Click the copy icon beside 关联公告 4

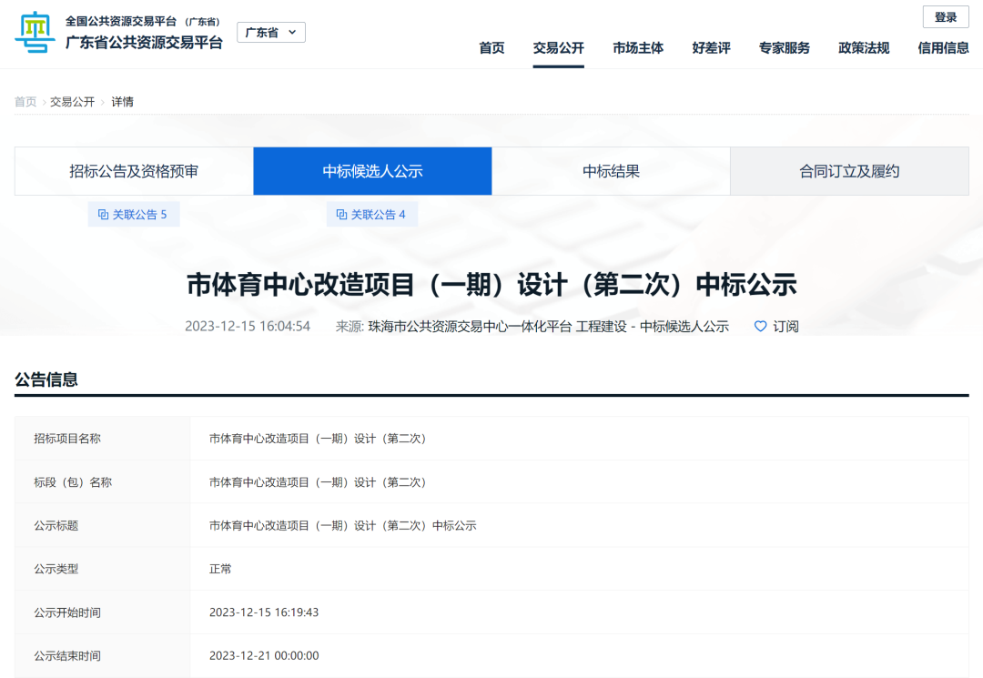(341, 214)
